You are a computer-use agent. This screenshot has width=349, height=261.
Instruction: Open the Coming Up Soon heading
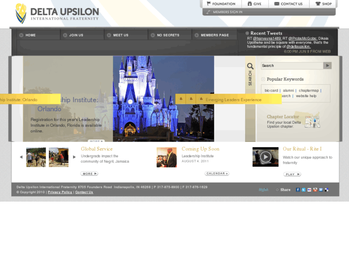pos(201,149)
